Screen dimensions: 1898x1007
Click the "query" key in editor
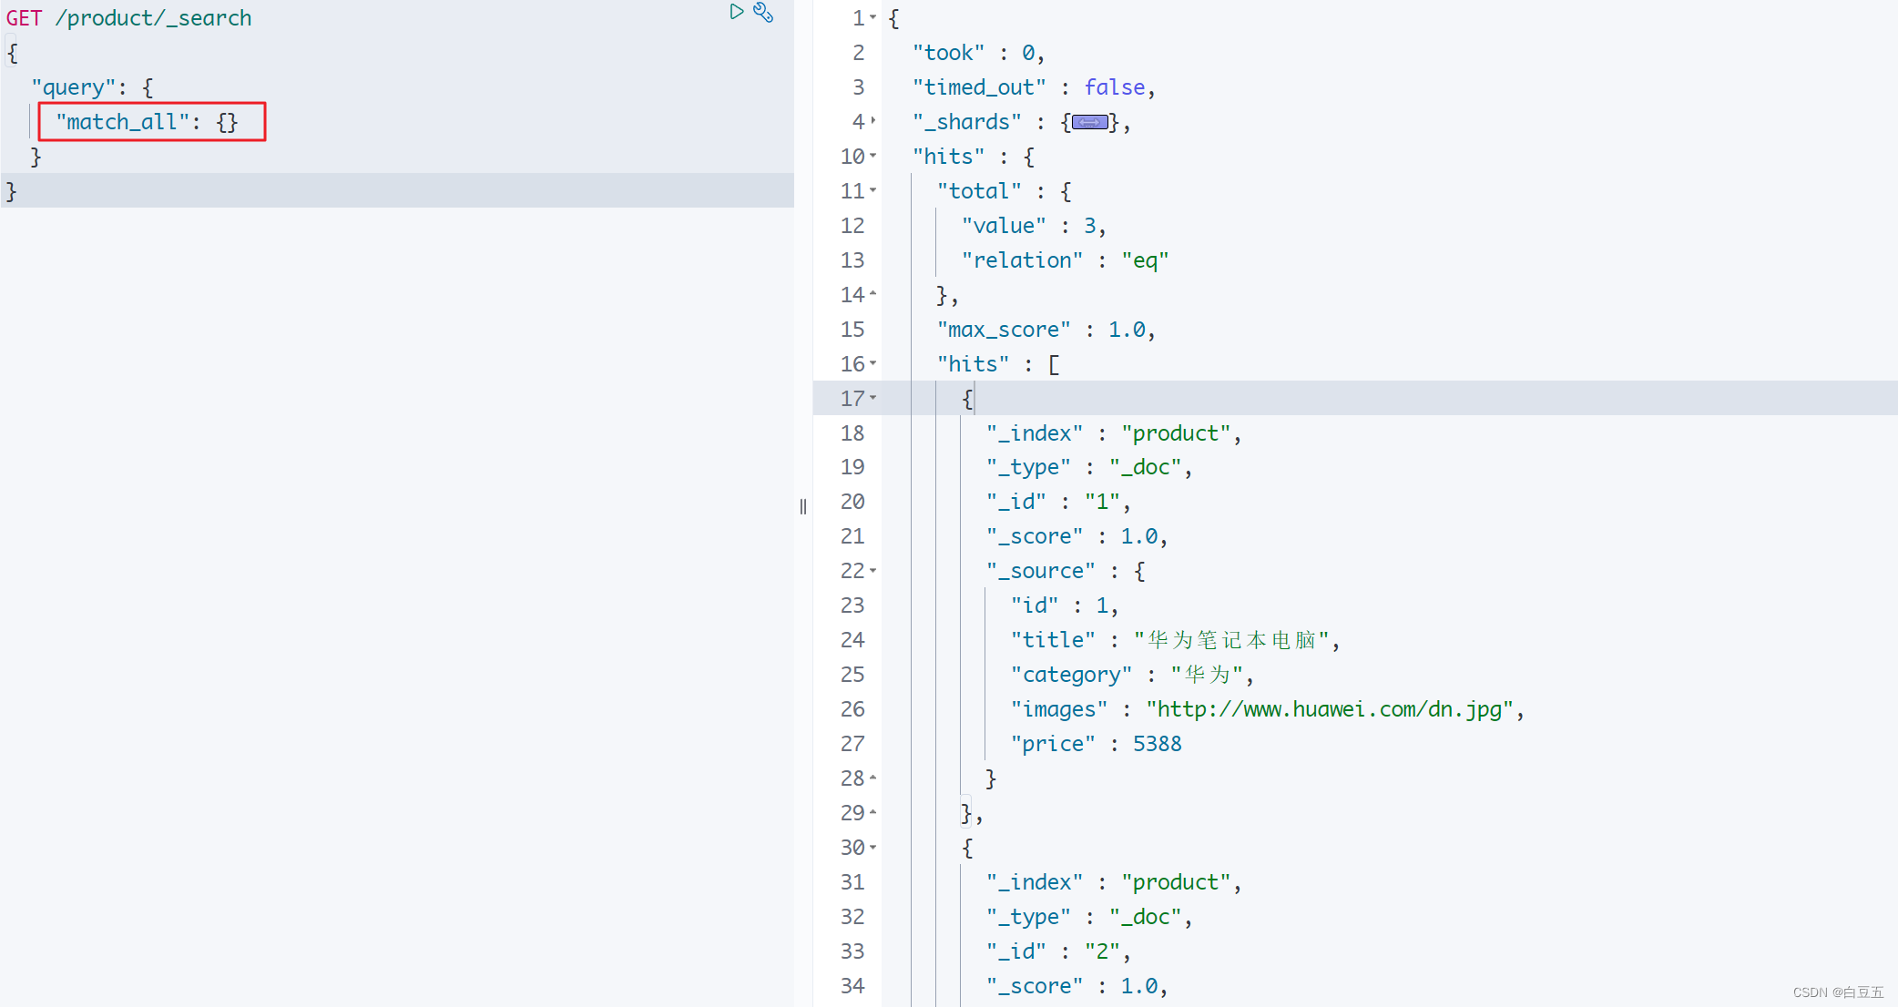[x=73, y=87]
